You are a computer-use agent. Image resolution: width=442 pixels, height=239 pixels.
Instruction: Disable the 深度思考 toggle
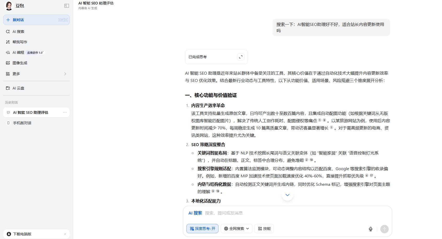click(x=202, y=228)
